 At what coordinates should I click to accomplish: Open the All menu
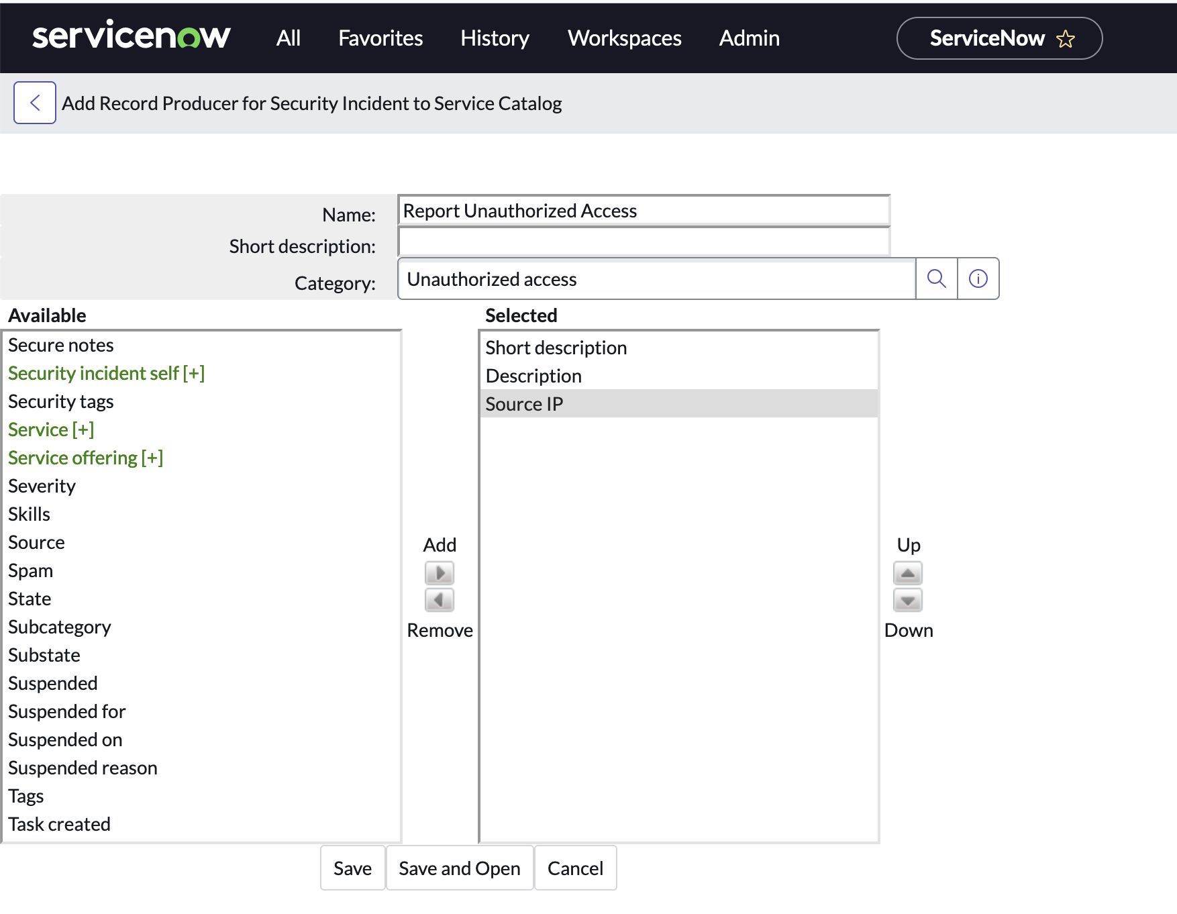tap(288, 38)
